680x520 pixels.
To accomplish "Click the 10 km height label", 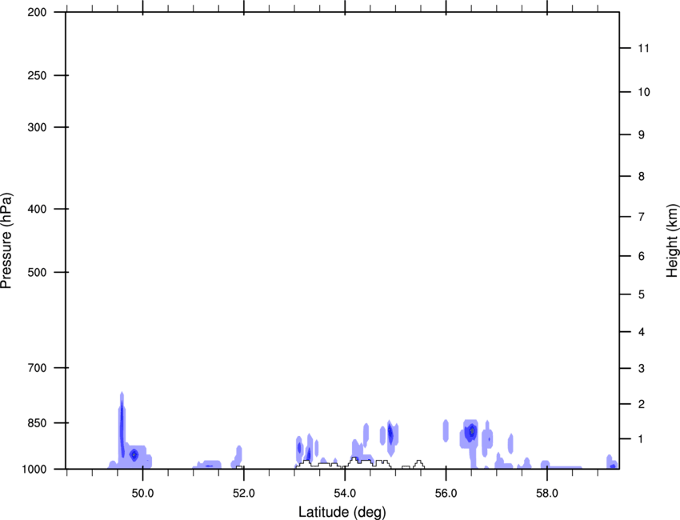I will [x=643, y=92].
